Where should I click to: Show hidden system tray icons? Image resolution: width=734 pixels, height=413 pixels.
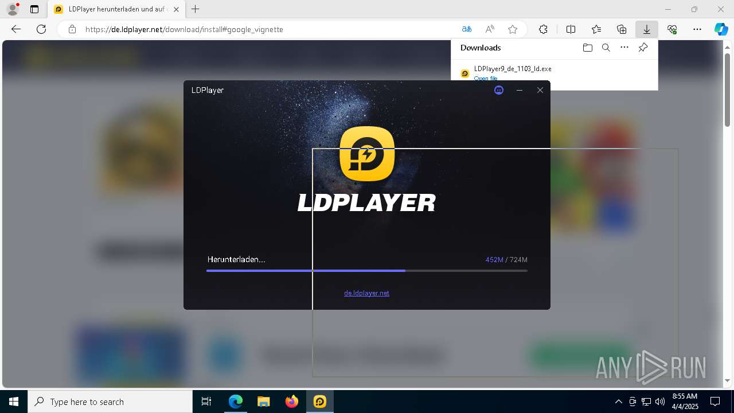pyautogui.click(x=618, y=402)
